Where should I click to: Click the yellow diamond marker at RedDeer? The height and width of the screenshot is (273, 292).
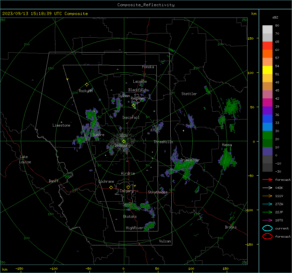click(x=133, y=105)
